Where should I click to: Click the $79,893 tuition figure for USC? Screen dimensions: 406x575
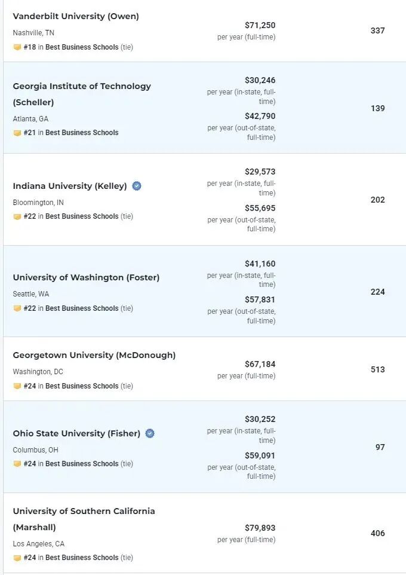(260, 528)
